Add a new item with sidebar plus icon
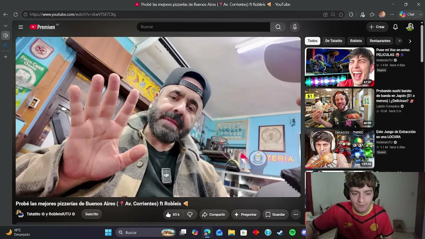The width and height of the screenshot is (425, 239). point(6,57)
